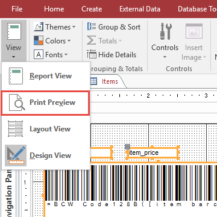
Task: Choose Print Preview from the View menu
Action: click(45, 103)
